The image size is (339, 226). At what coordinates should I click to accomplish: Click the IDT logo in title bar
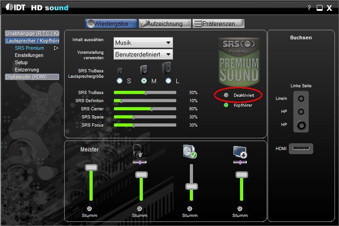tap(15, 7)
